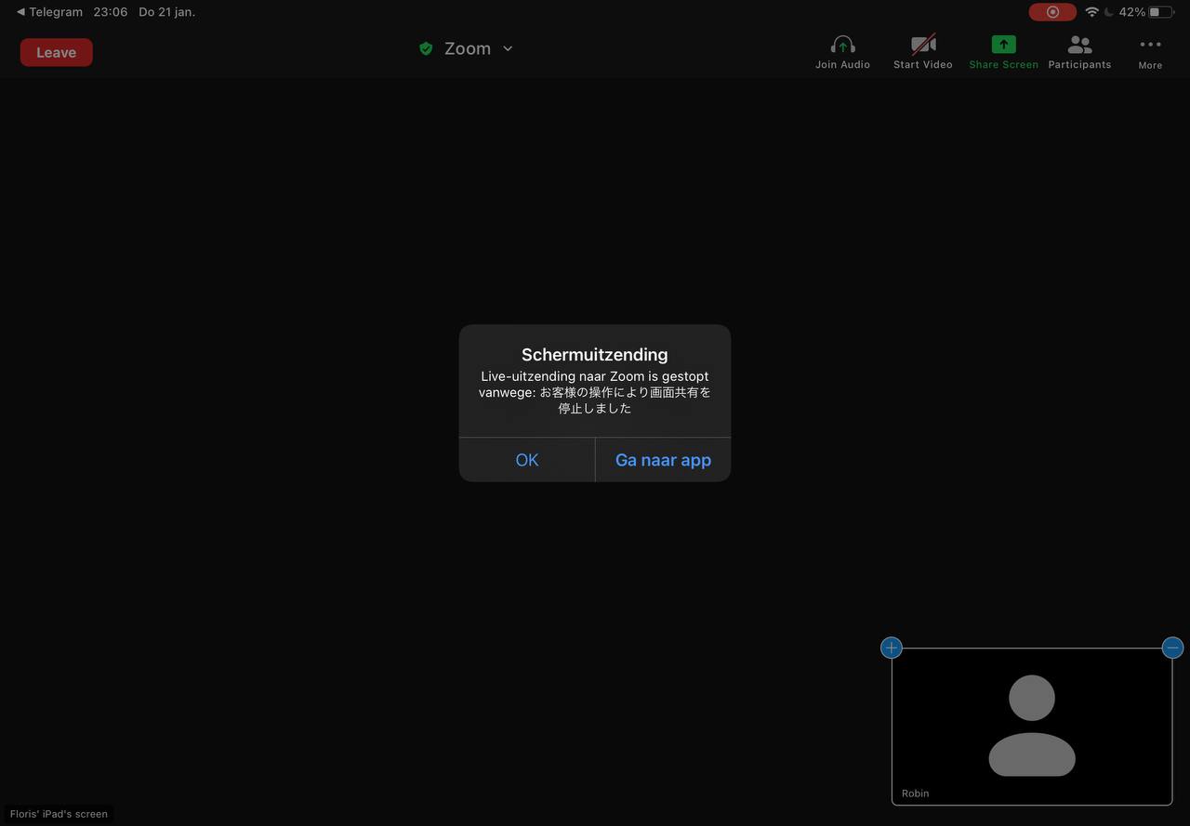
Task: Tap the Wi-Fi status icon
Action: point(1091,12)
